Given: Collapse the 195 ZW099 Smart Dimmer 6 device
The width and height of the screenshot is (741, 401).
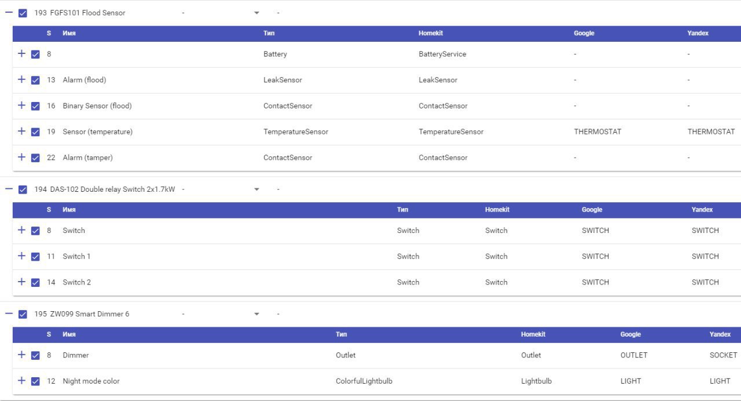Looking at the screenshot, I should pyautogui.click(x=9, y=313).
